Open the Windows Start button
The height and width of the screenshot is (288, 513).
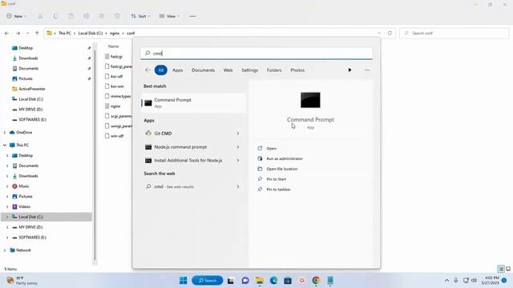(x=184, y=281)
